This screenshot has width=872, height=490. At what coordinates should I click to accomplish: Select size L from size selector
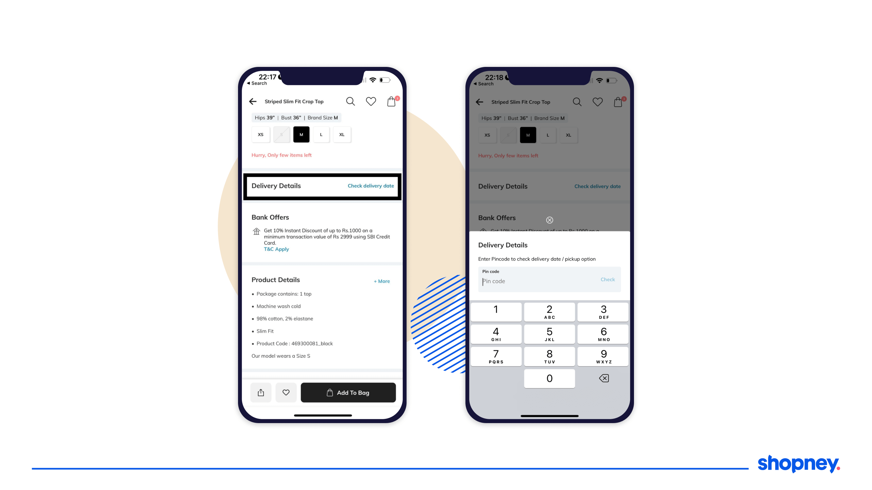pos(322,134)
